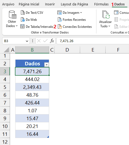Switch to the Fórmulas ribbon tab
Screen dimensions: 129x145
pyautogui.click(x=101, y=4)
